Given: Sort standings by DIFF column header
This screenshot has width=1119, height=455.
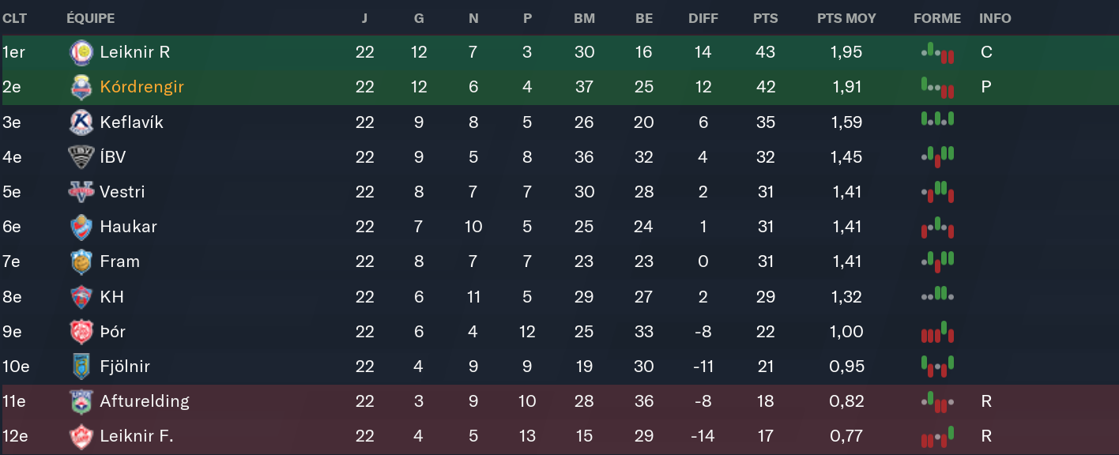Looking at the screenshot, I should [703, 18].
